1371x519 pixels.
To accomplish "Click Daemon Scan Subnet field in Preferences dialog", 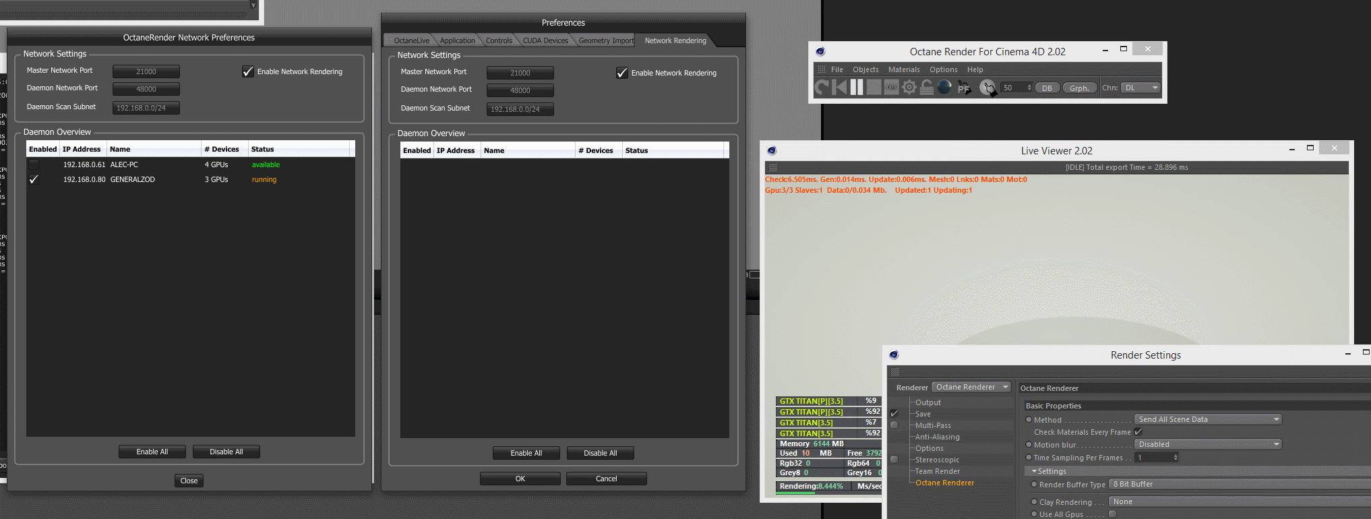I will 520,109.
